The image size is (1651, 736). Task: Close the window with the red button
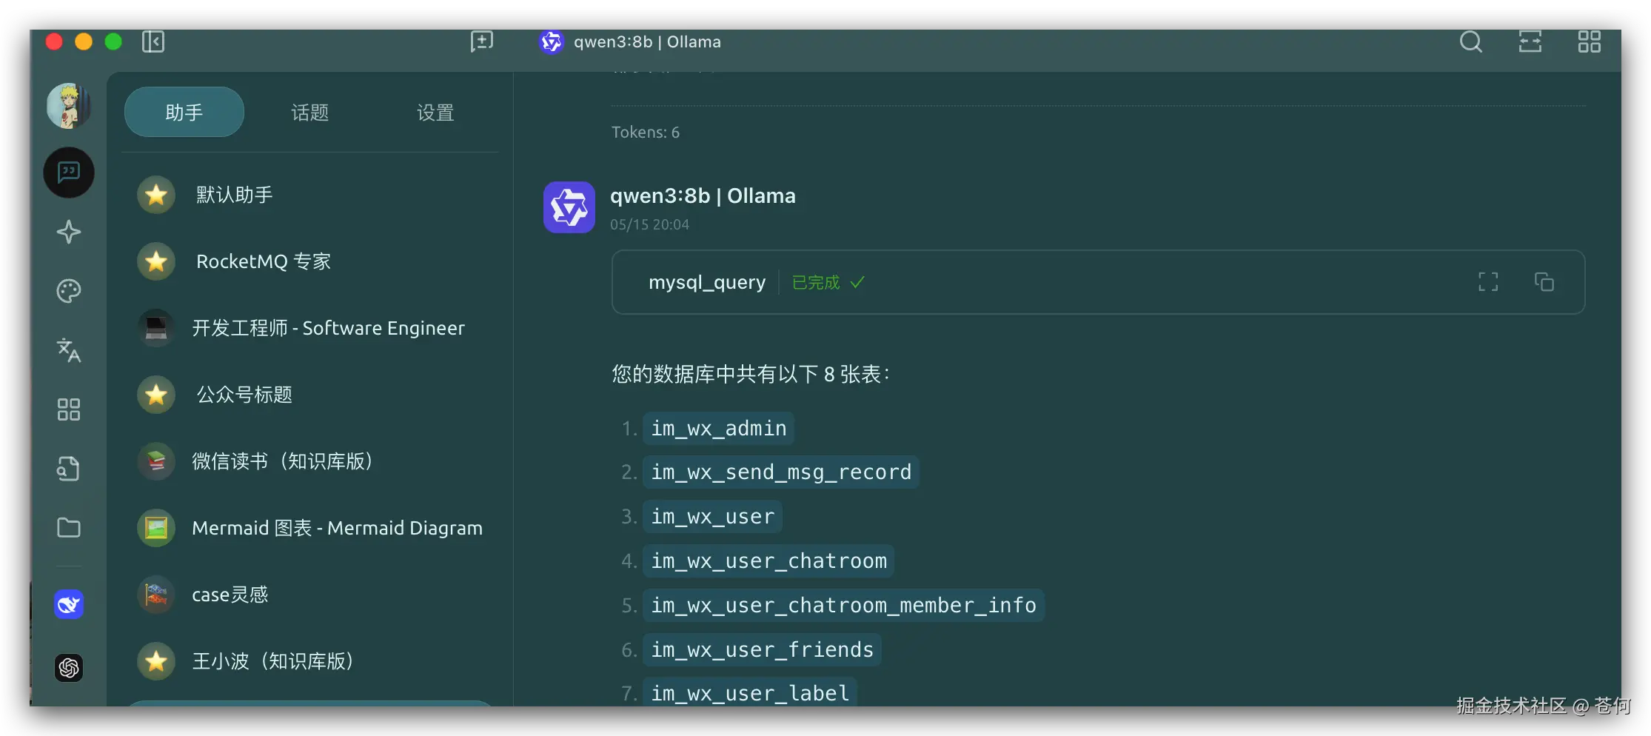[x=54, y=41]
